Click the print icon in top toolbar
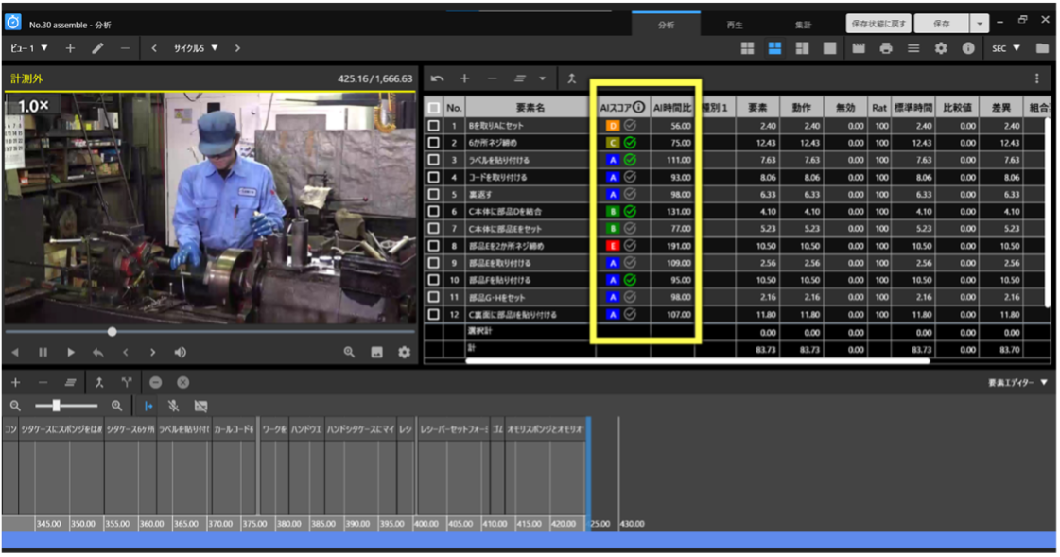The width and height of the screenshot is (1060, 557). (x=886, y=48)
